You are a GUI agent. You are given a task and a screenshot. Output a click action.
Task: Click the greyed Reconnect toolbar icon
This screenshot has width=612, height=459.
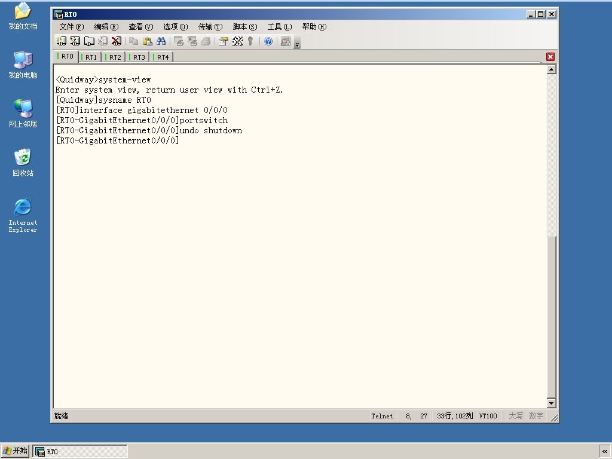coord(103,41)
